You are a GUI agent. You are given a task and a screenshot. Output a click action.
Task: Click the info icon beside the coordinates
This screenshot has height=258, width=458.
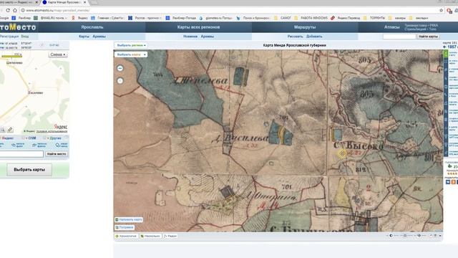pos(42,45)
